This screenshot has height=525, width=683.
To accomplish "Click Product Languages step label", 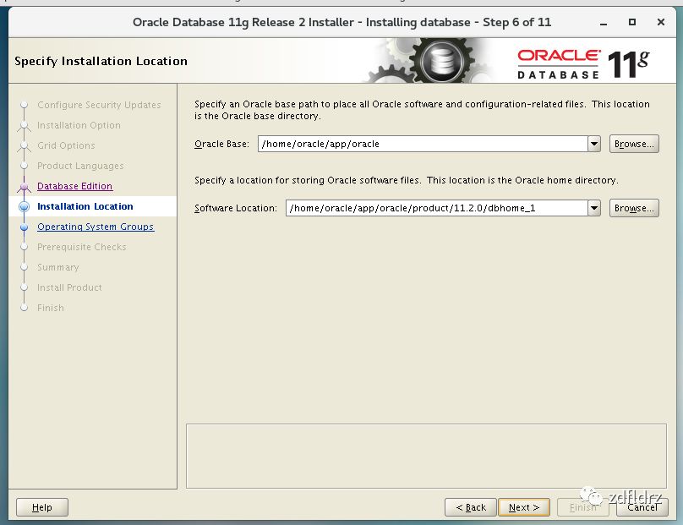I will 80,166.
